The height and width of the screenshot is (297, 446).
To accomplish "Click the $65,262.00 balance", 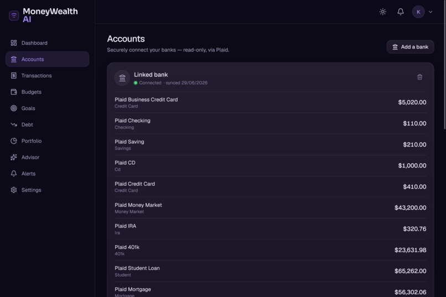I will [410, 271].
